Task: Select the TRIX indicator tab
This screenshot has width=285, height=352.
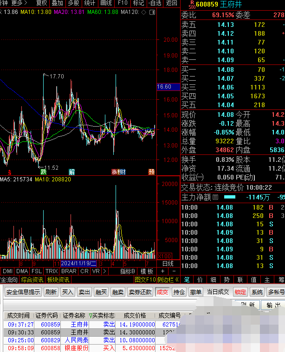Action: point(52,271)
